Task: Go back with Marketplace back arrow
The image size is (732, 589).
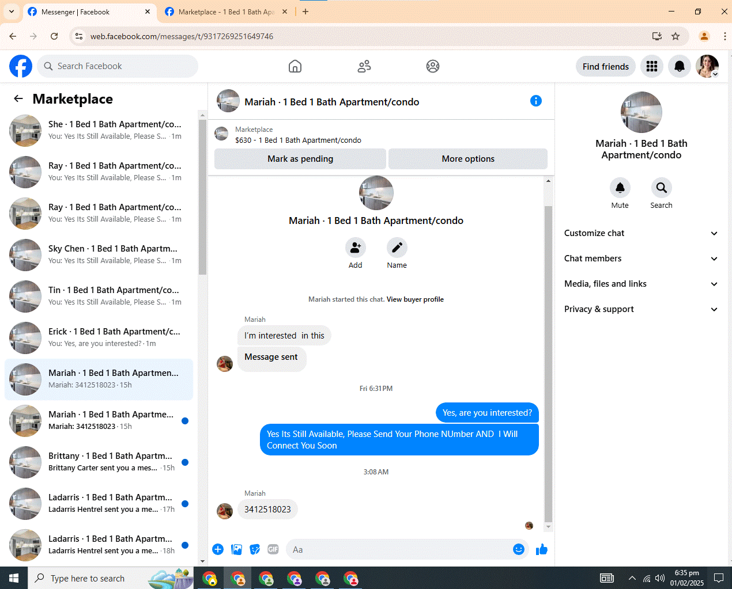Action: tap(18, 98)
